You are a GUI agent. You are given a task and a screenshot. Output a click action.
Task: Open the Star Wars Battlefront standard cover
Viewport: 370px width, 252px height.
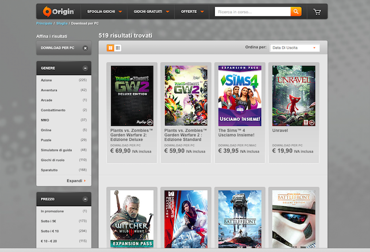240,219
